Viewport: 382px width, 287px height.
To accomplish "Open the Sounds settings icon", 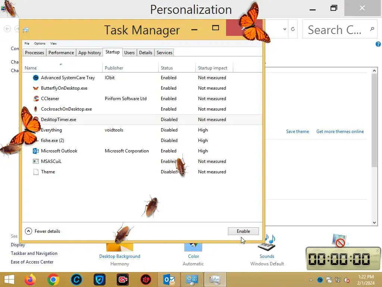I will point(267,243).
